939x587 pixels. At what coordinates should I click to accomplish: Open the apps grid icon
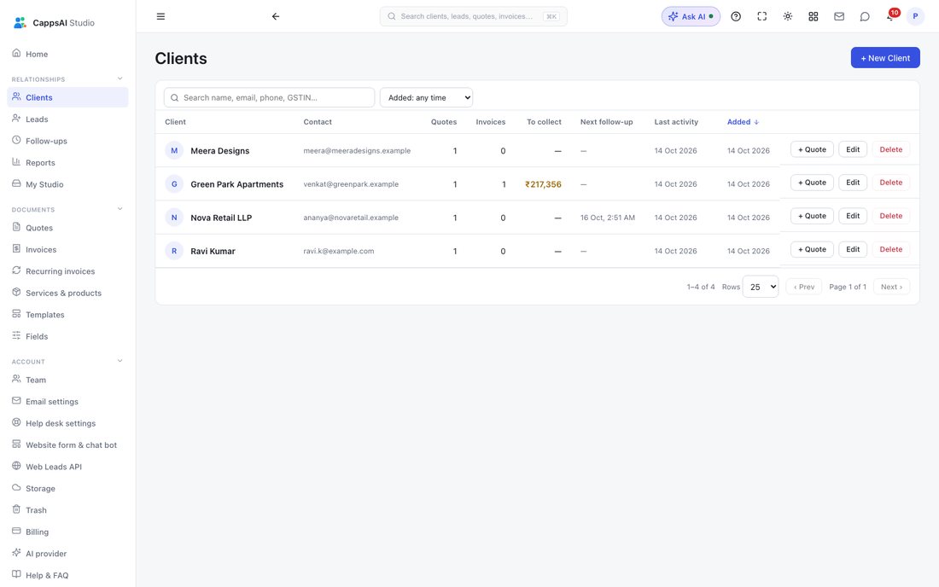tap(814, 16)
